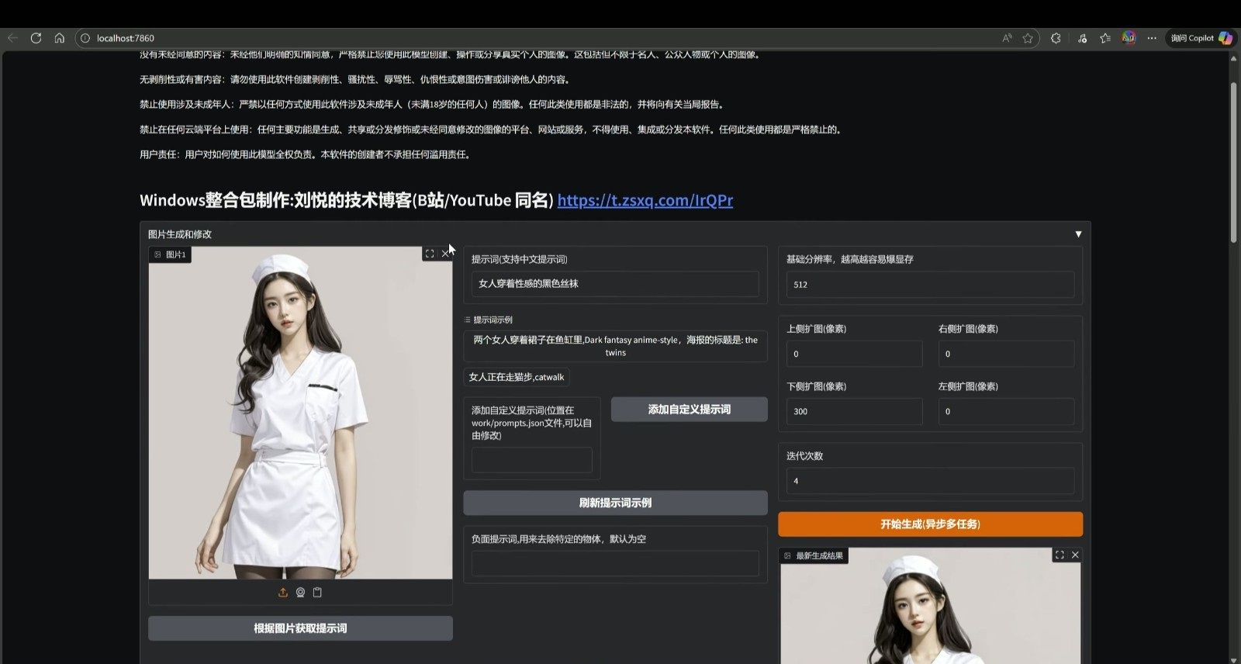Open browser extensions puzzle icon
1241x664 pixels.
click(x=1056, y=38)
